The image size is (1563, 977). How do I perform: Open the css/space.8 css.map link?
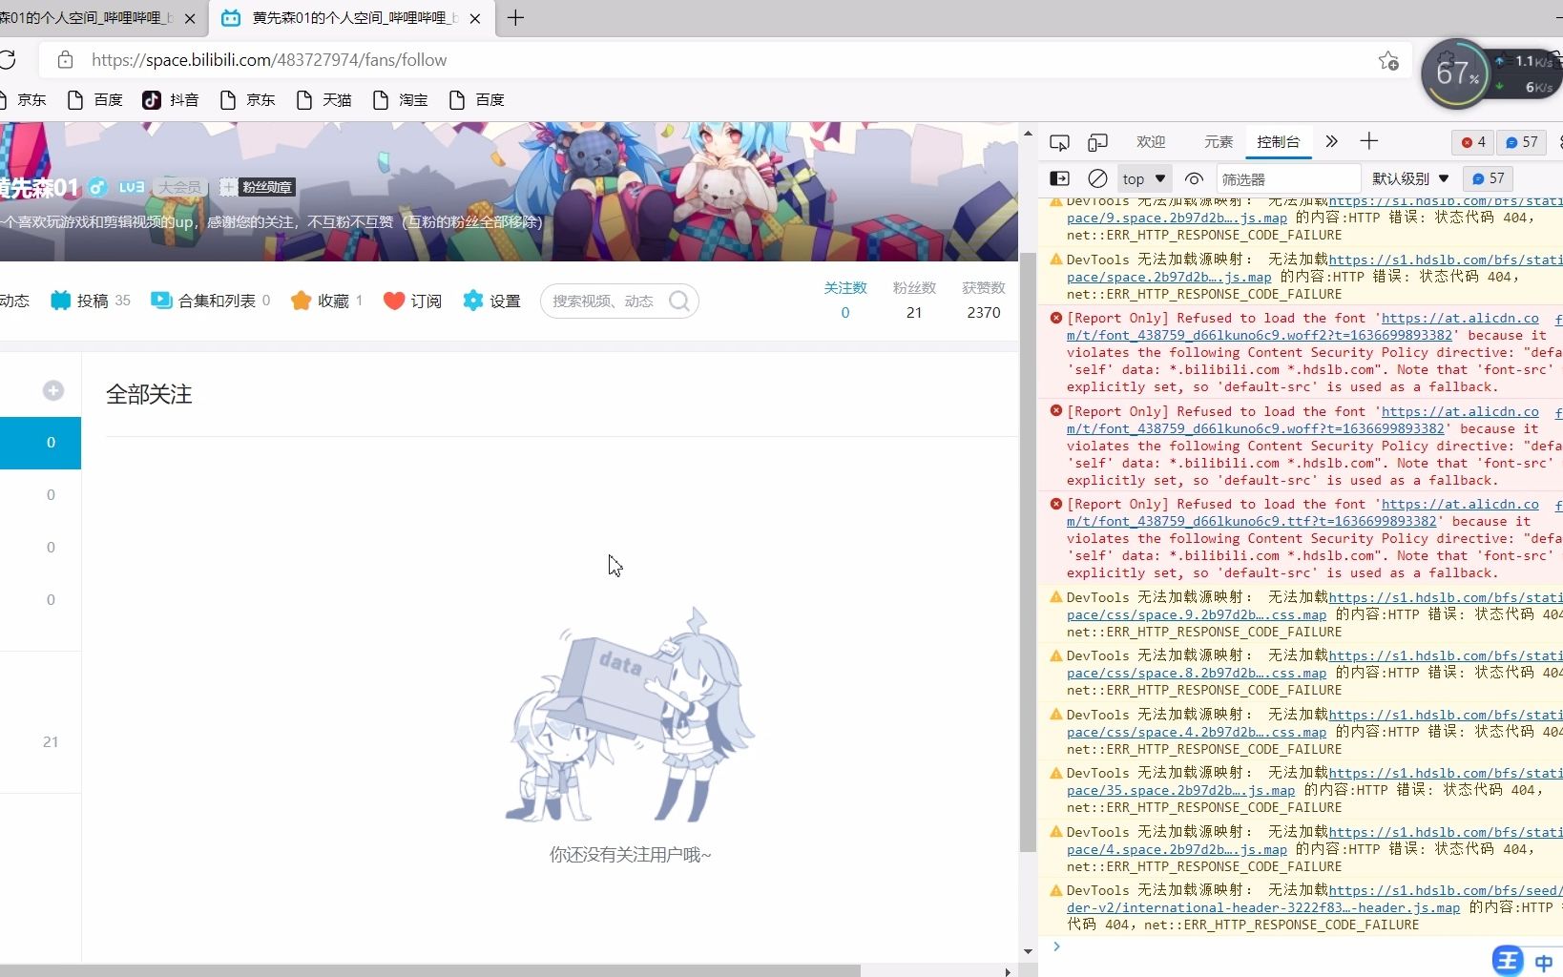[x=1197, y=673]
